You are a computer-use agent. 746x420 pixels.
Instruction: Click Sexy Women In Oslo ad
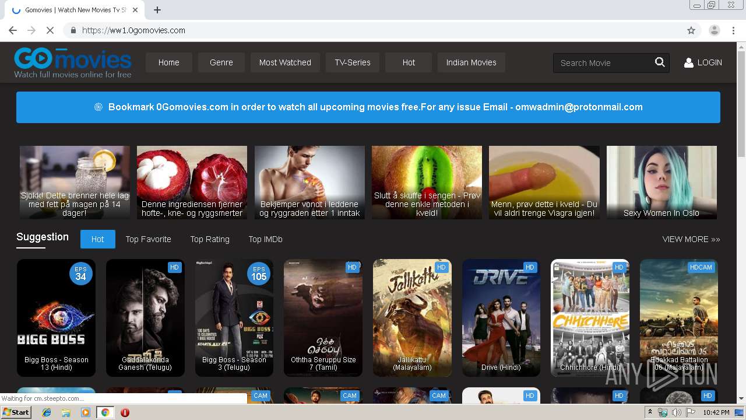click(x=661, y=183)
